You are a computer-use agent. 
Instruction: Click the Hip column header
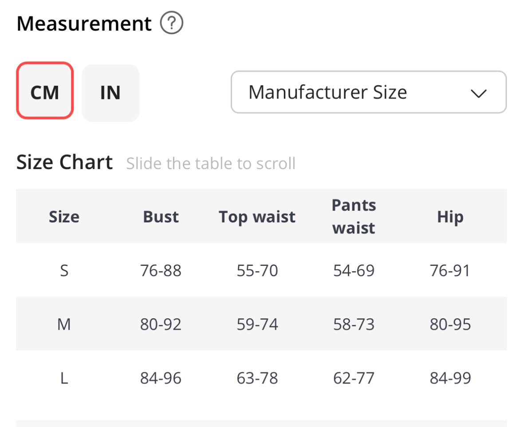pyautogui.click(x=450, y=217)
